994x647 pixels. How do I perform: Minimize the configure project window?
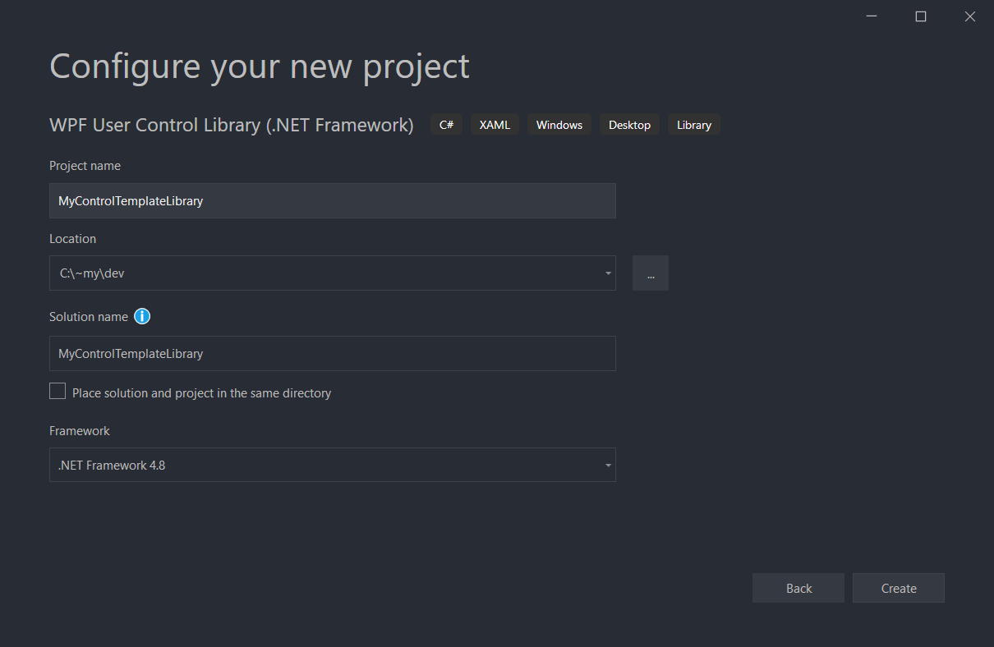coord(872,16)
